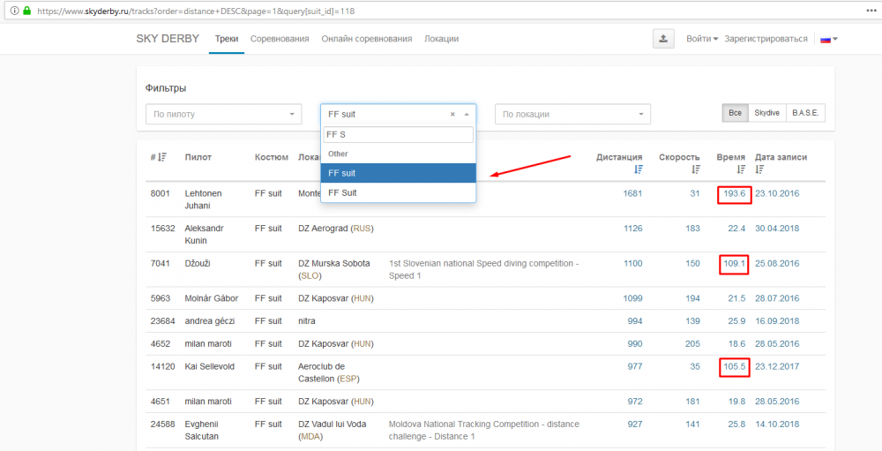Open the browser three-dots menu
This screenshot has width=882, height=451.
click(x=871, y=11)
